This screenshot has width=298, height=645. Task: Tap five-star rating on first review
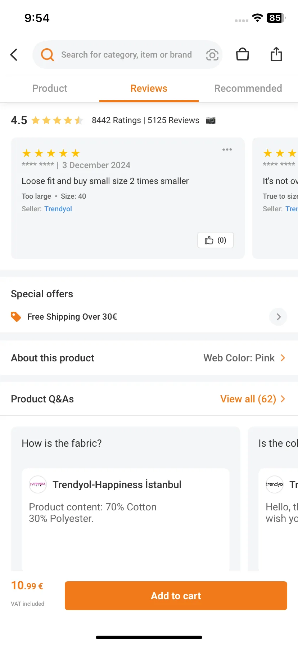pos(51,153)
